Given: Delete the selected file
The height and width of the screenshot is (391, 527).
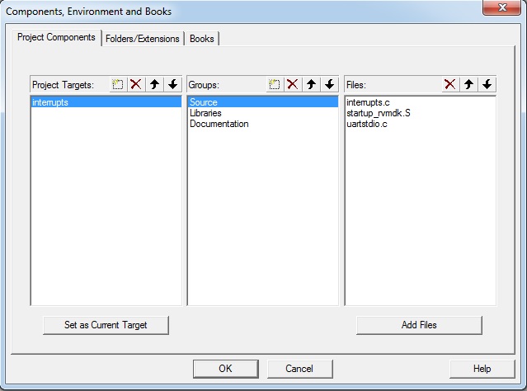Looking at the screenshot, I should [450, 84].
